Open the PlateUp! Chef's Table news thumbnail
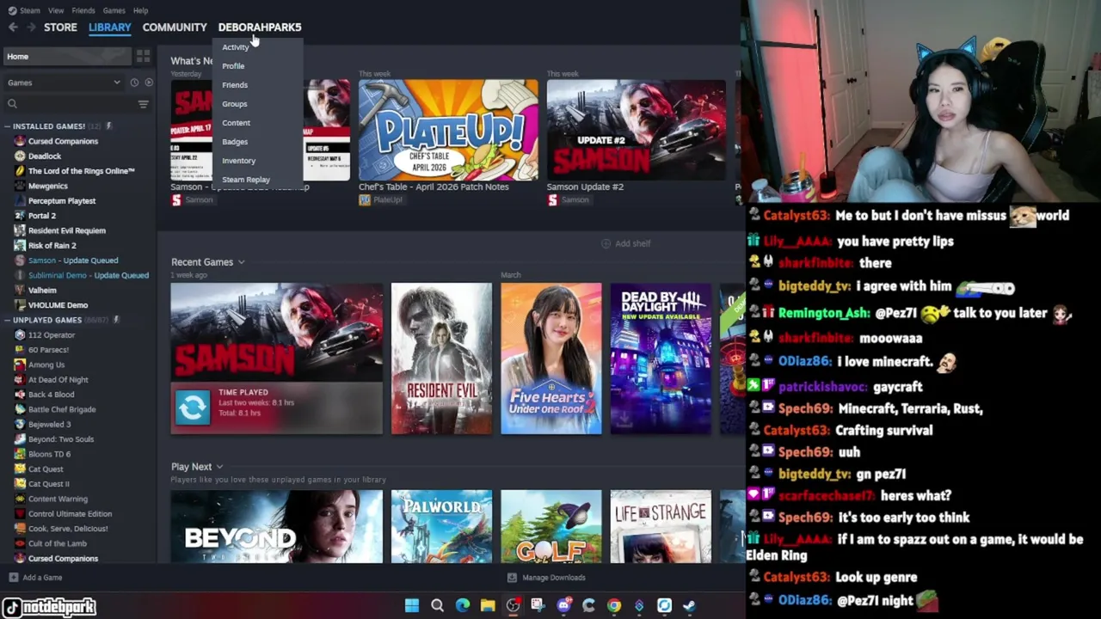The width and height of the screenshot is (1101, 619). tap(448, 130)
